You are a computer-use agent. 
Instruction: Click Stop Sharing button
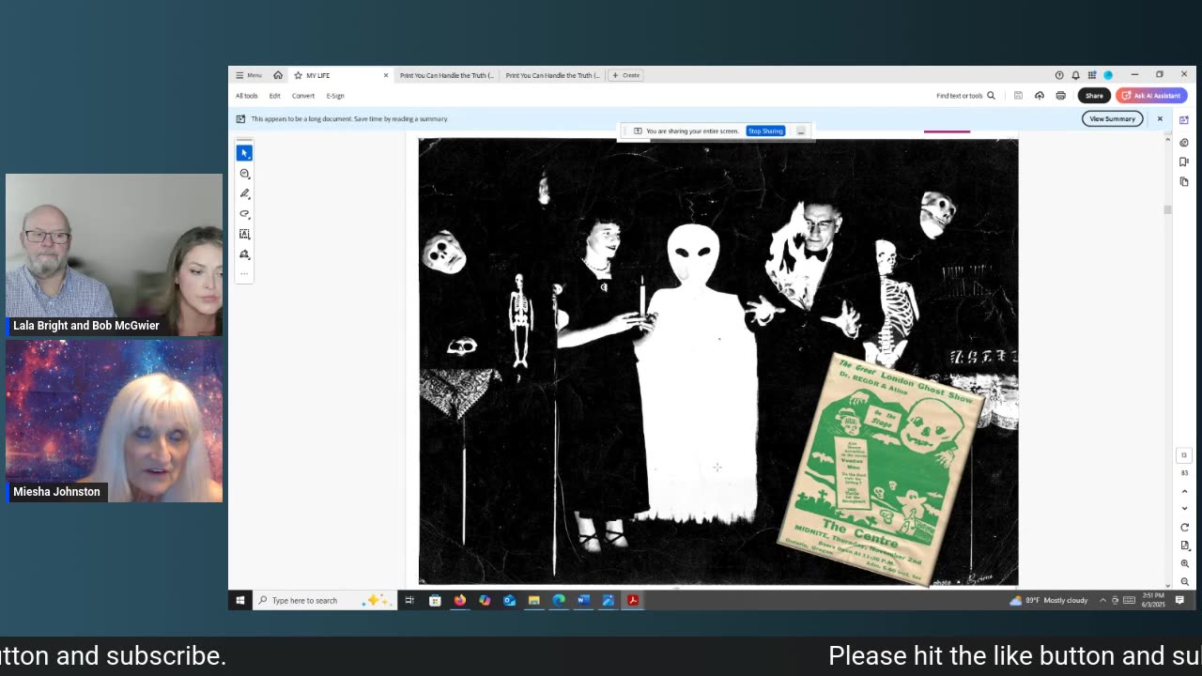pyautogui.click(x=765, y=131)
